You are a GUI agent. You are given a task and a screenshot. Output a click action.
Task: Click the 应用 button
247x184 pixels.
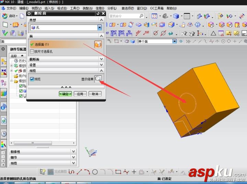point(80,94)
